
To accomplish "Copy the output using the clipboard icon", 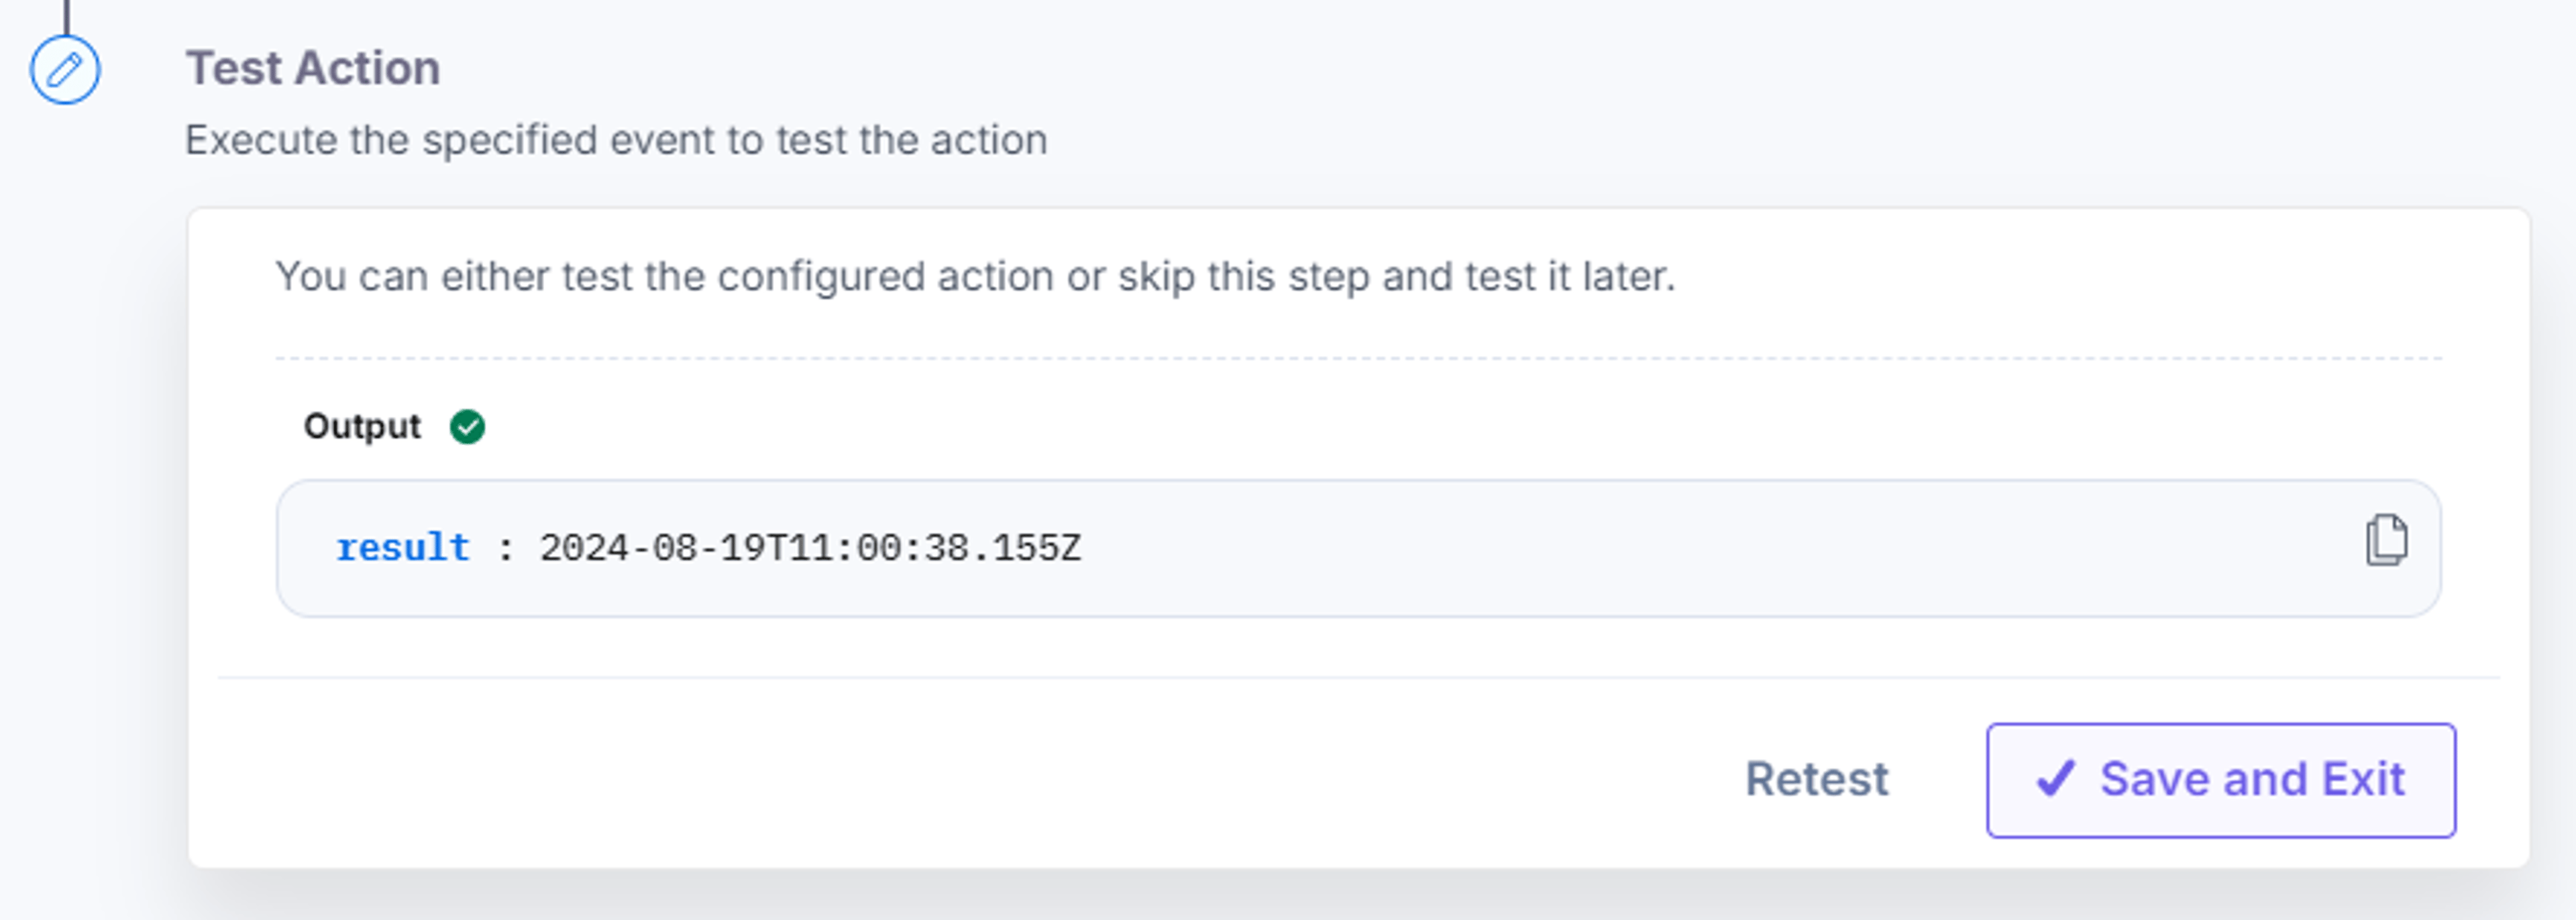I will click(2386, 540).
